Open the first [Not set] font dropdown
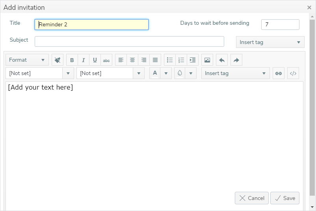Image resolution: width=316 pixels, height=211 pixels. point(40,73)
